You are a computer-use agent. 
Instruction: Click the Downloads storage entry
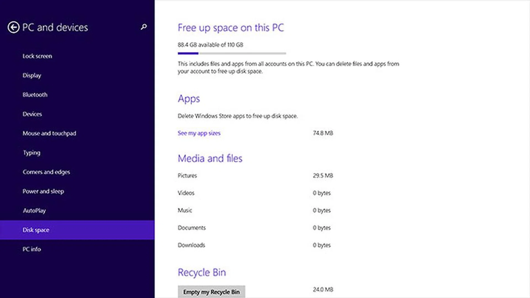(x=191, y=245)
